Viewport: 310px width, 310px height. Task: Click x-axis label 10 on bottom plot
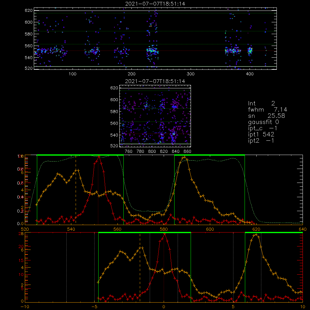tap(303, 307)
